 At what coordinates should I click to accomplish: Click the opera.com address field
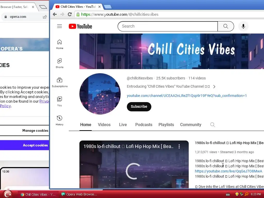point(23,17)
